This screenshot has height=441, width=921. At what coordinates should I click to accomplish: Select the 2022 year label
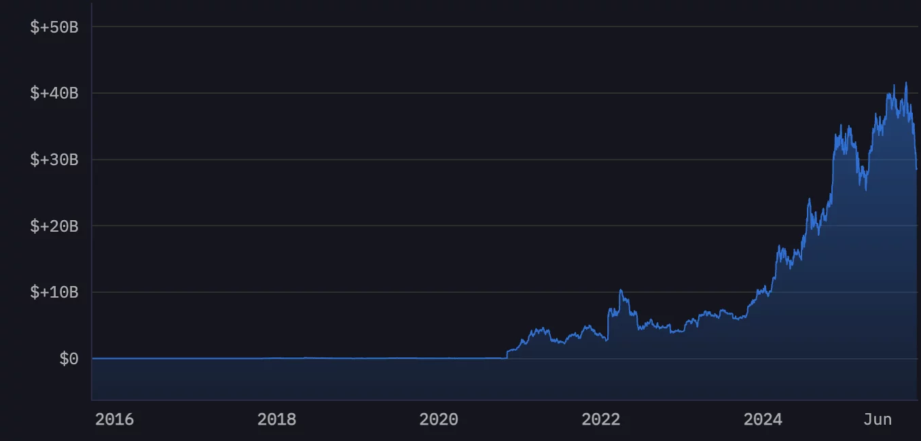[602, 419]
